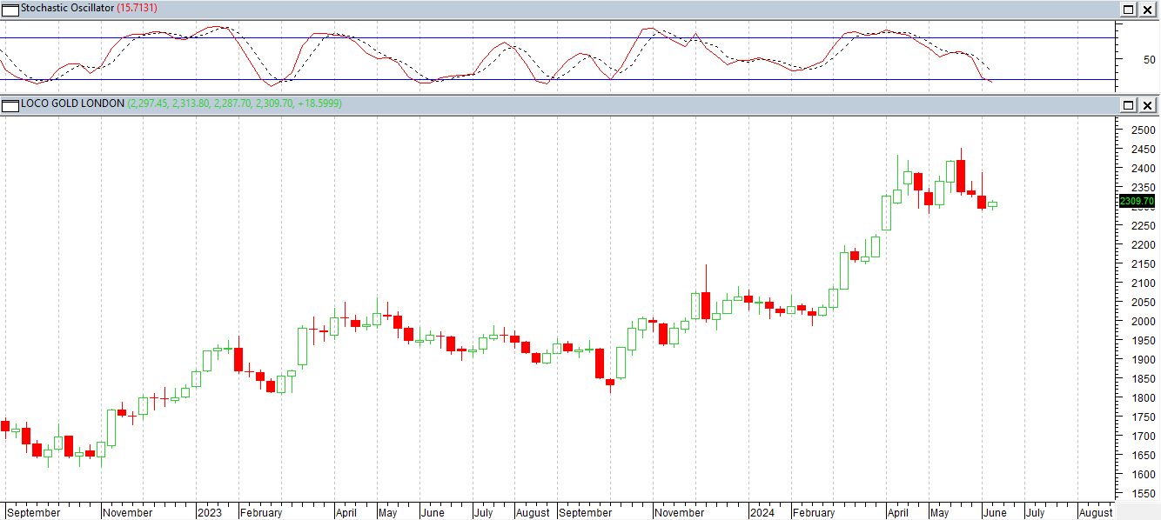Close the Stochastic Oscillator pane
Screen dimensions: 1161x520
click(x=1148, y=10)
